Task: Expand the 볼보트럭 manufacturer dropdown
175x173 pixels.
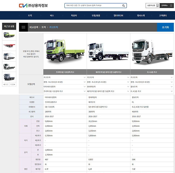Action: point(152,87)
